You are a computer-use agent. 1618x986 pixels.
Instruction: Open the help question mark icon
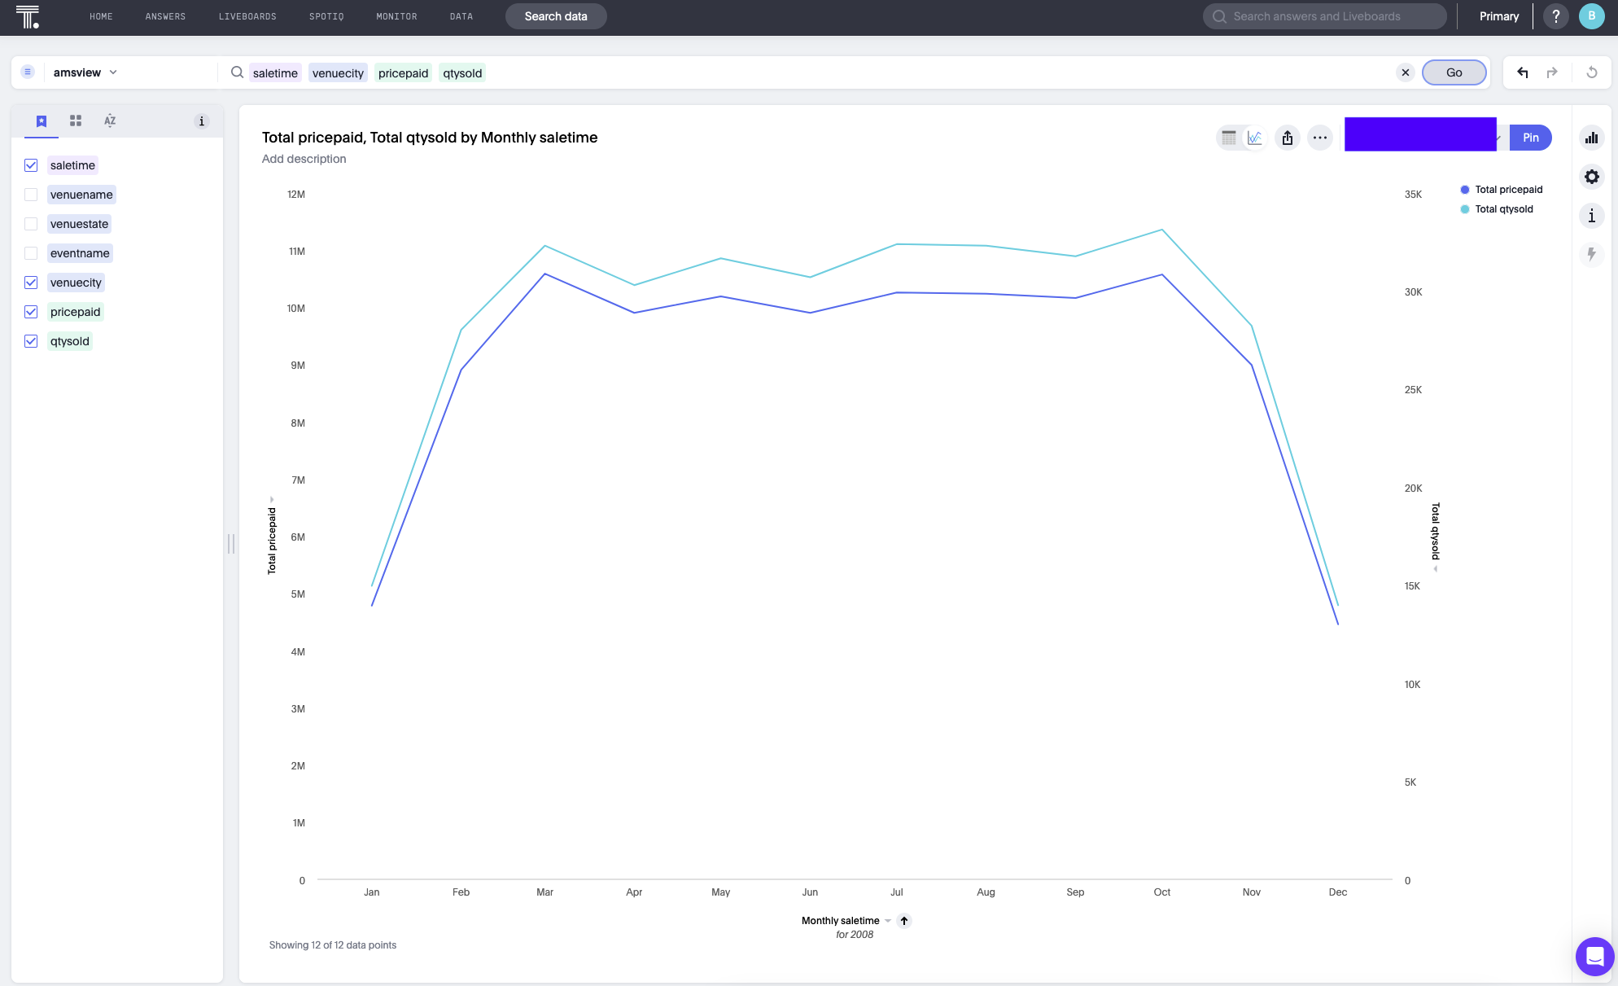(1555, 16)
